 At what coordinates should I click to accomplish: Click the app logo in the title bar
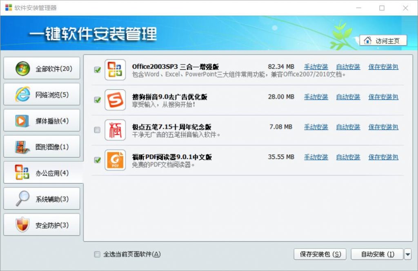point(9,7)
